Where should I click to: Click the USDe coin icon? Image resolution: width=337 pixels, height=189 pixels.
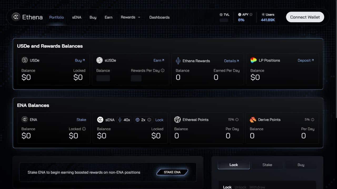(25, 60)
